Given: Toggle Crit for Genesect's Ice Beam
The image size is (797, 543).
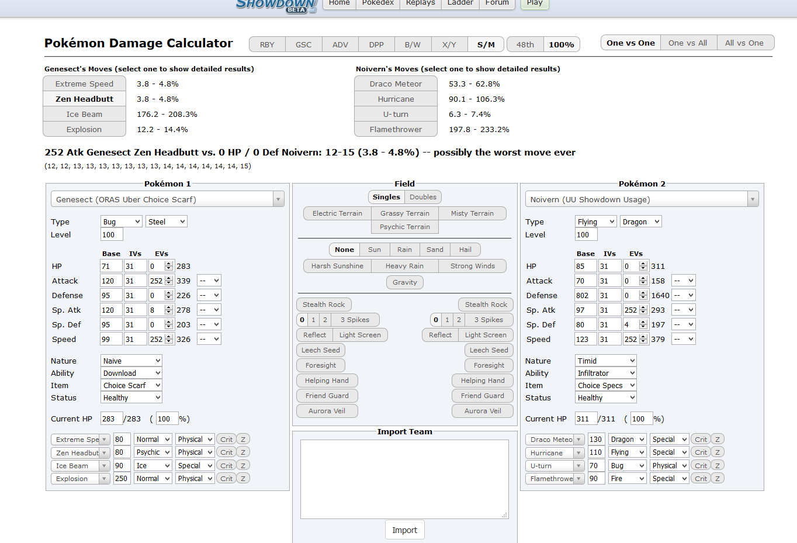Looking at the screenshot, I should point(226,465).
